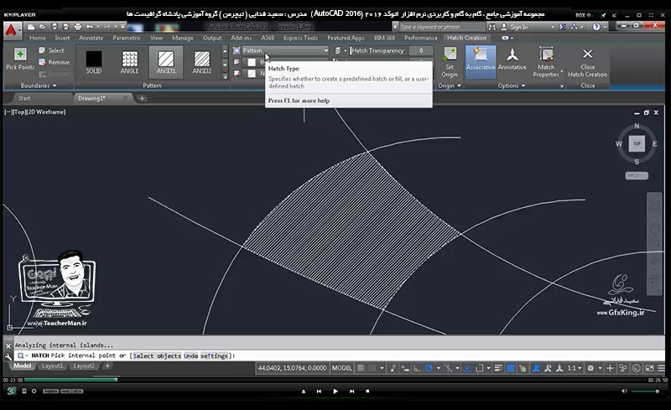Image resolution: width=671 pixels, height=410 pixels.
Task: Click the Plot printer icon
Action: 77,27
